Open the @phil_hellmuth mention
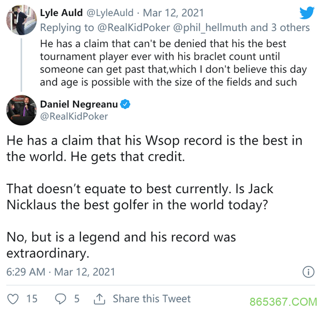 click(210, 27)
